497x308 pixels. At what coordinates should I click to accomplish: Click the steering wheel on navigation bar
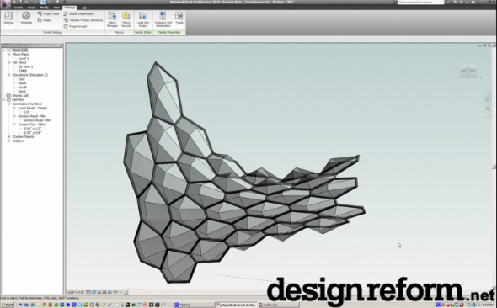click(488, 99)
